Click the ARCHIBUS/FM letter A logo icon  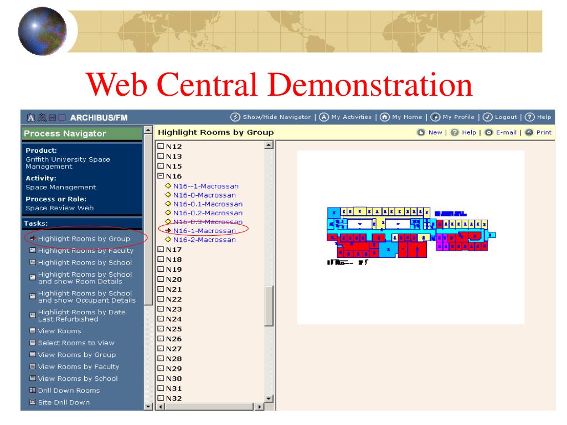tap(31, 117)
